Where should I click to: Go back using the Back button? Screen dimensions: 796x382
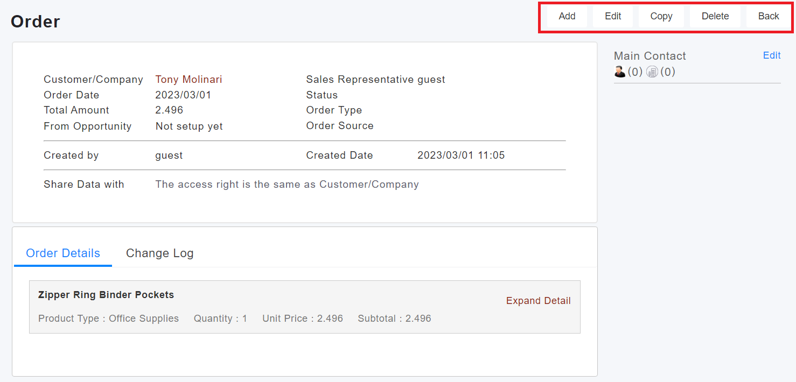(x=769, y=16)
